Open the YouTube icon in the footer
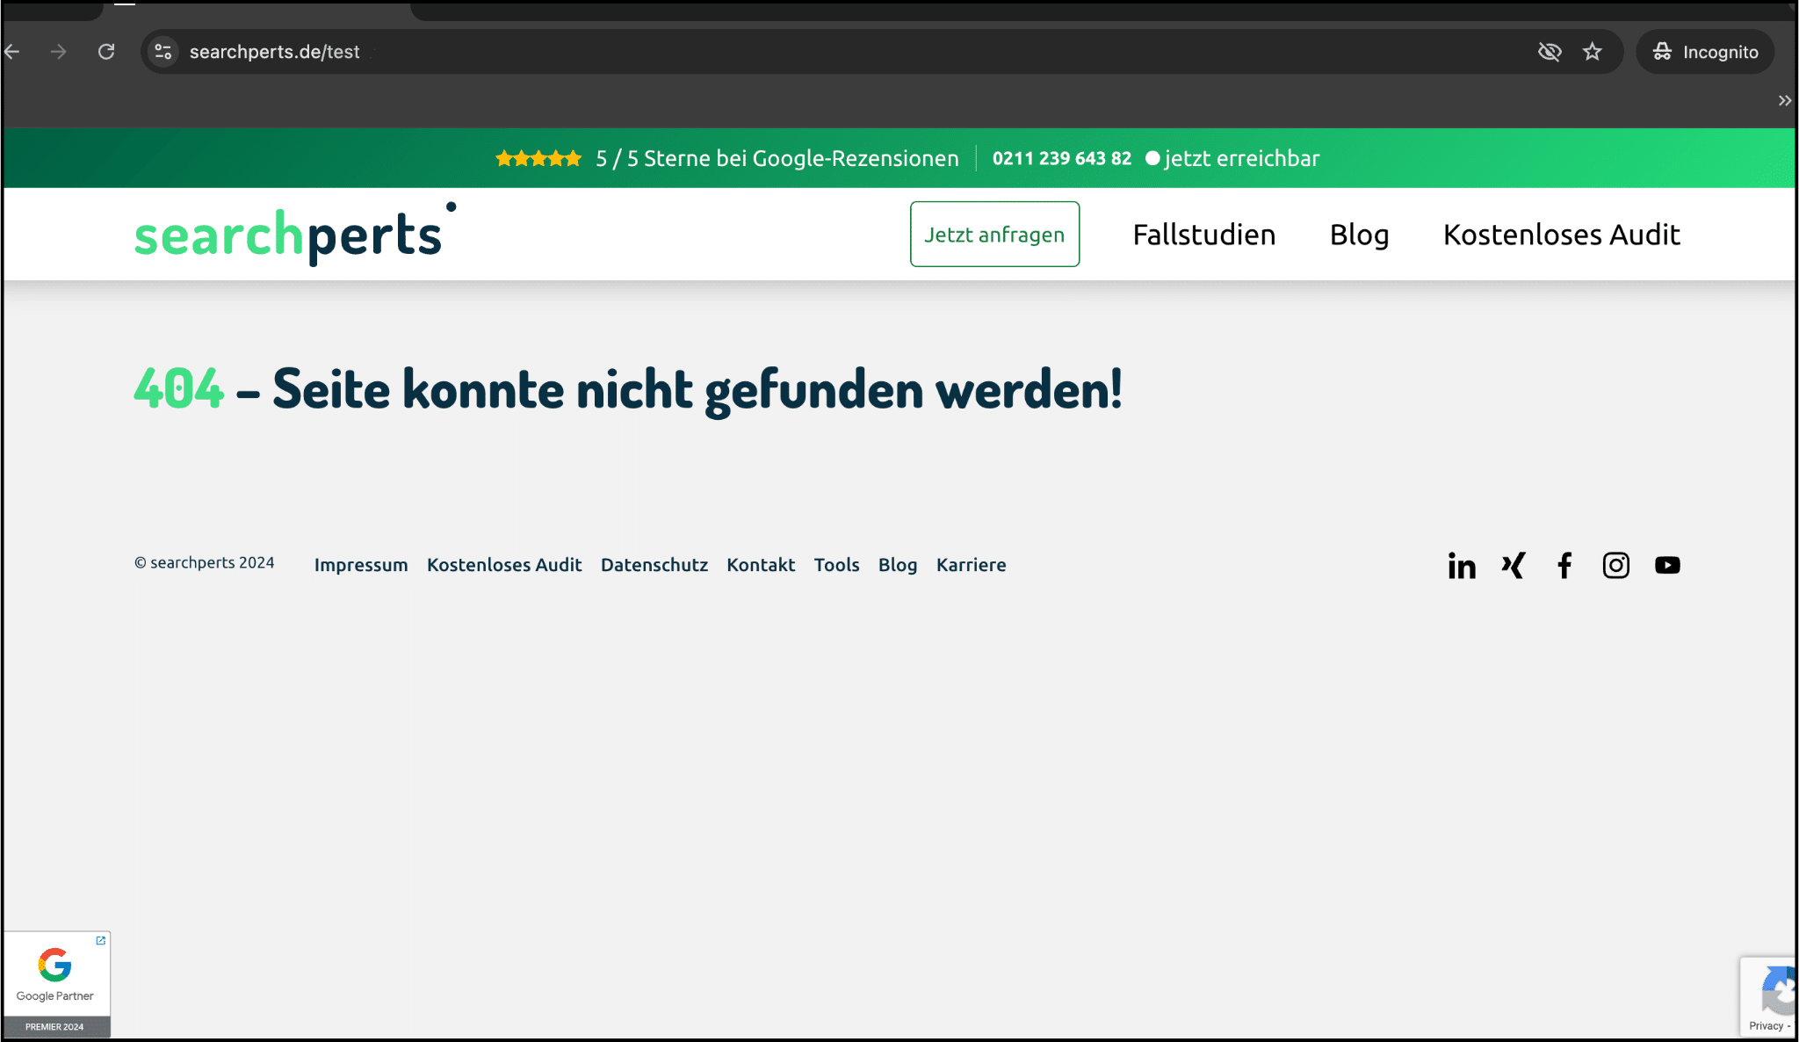The width and height of the screenshot is (1799, 1042). [x=1667, y=565]
